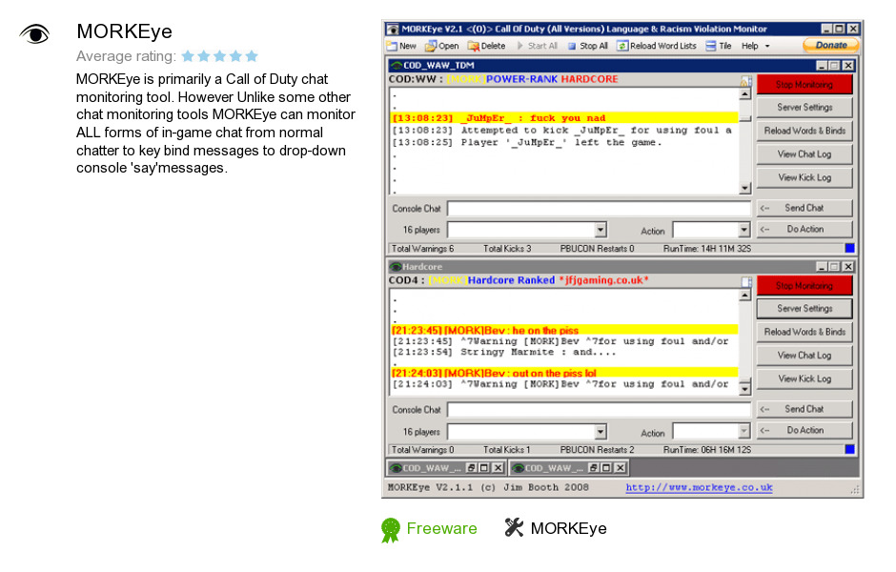Click the New toolbar button
The width and height of the screenshot is (896, 572).
click(x=401, y=46)
